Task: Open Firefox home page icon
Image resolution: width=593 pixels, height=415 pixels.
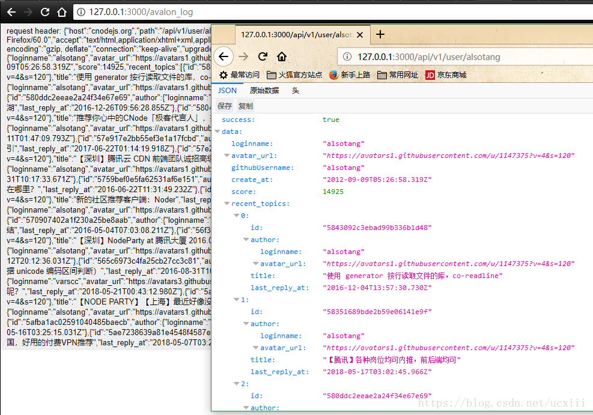Action: 282,56
